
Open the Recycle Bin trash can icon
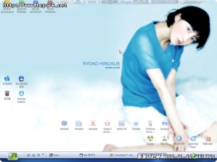(x=7, y=93)
